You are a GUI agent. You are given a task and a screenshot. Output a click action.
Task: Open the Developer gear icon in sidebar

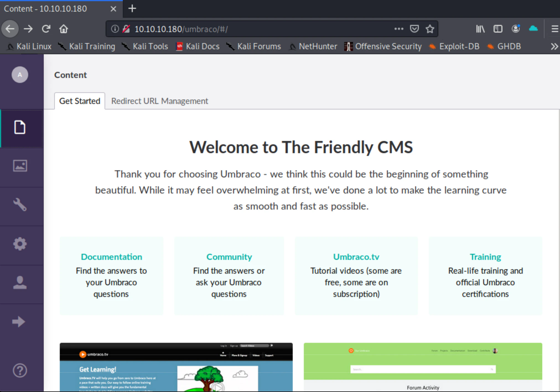pos(20,244)
